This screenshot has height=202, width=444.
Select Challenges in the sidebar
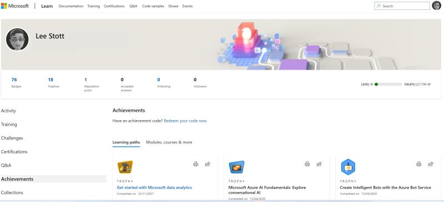[12, 138]
